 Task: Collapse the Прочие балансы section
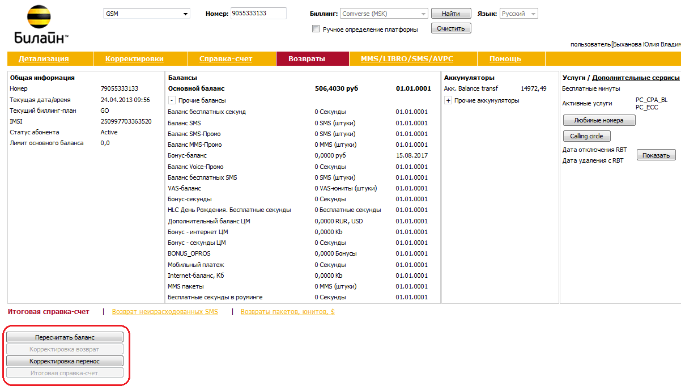click(x=172, y=100)
